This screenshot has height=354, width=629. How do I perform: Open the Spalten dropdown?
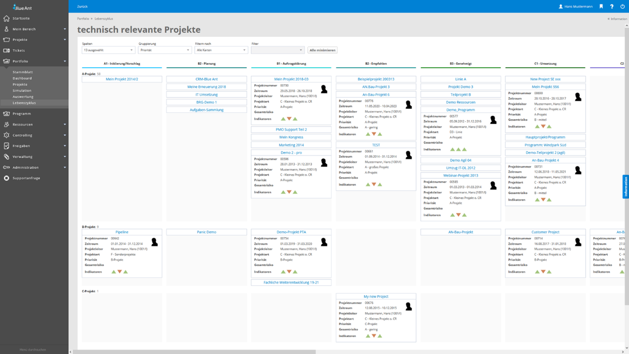(x=108, y=50)
